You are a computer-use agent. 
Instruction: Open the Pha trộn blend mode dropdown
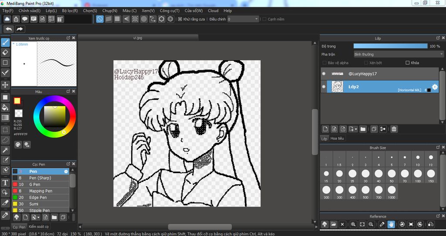399,54
